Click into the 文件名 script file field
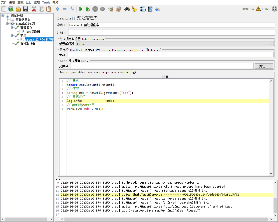Image resolution: width=278 pixels, height=222 pixels. 162,66
